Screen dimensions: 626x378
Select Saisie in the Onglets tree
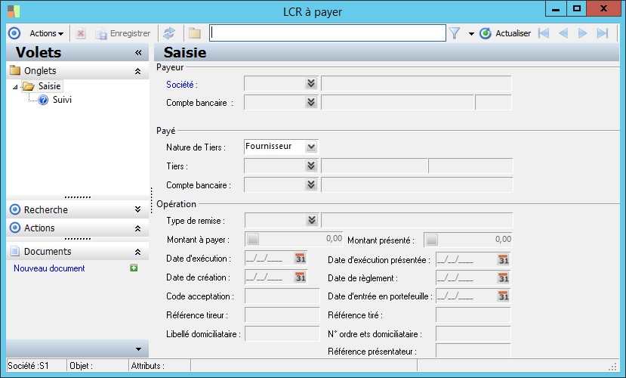(x=49, y=86)
